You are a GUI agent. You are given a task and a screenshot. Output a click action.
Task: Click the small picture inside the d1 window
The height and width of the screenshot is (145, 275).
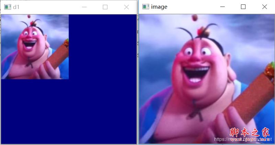[35, 47]
